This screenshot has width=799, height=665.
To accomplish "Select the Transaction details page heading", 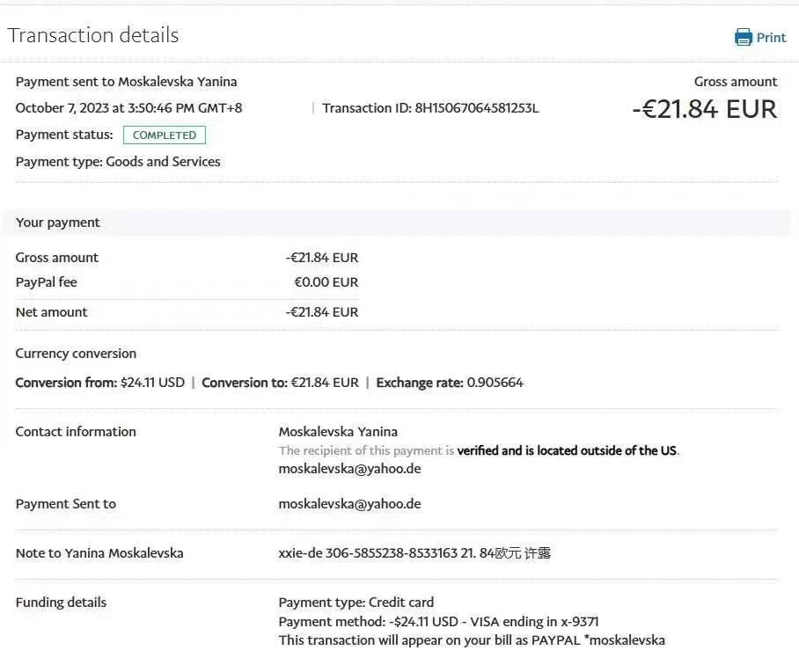I will click(93, 35).
